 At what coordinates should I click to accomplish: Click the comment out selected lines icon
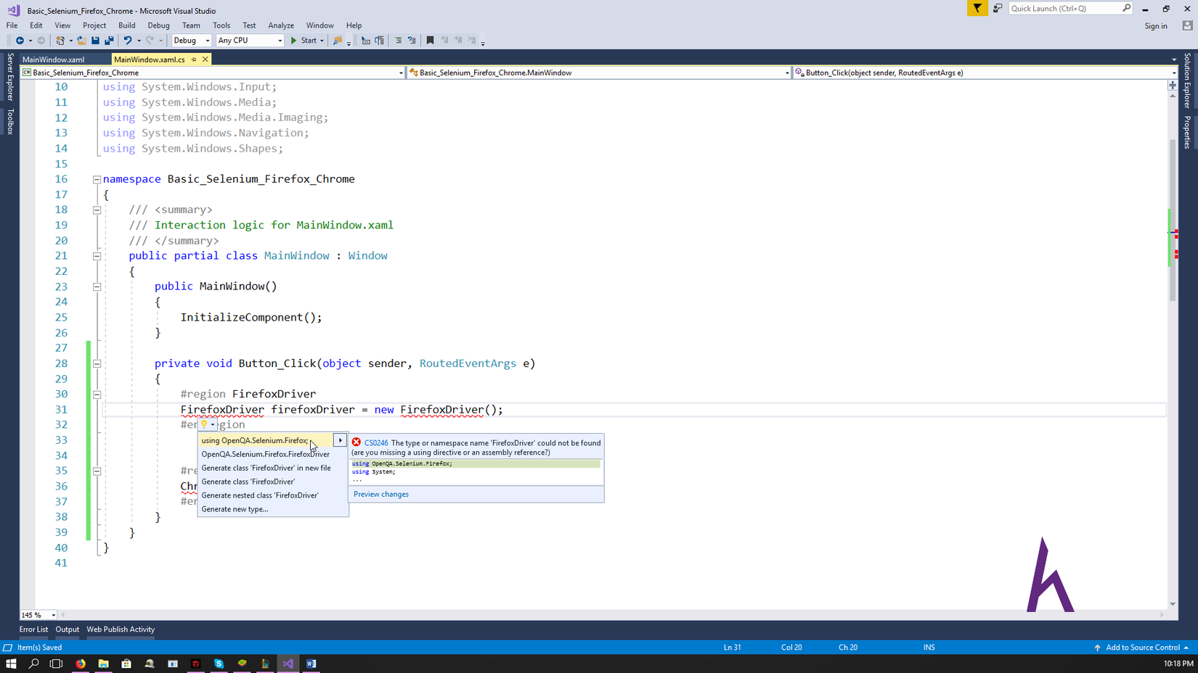tap(398, 41)
